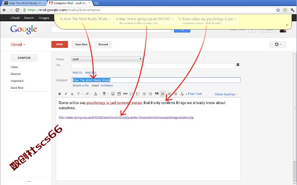Click the Attach a file link
Screen dimensions: 297x185
[80, 86]
